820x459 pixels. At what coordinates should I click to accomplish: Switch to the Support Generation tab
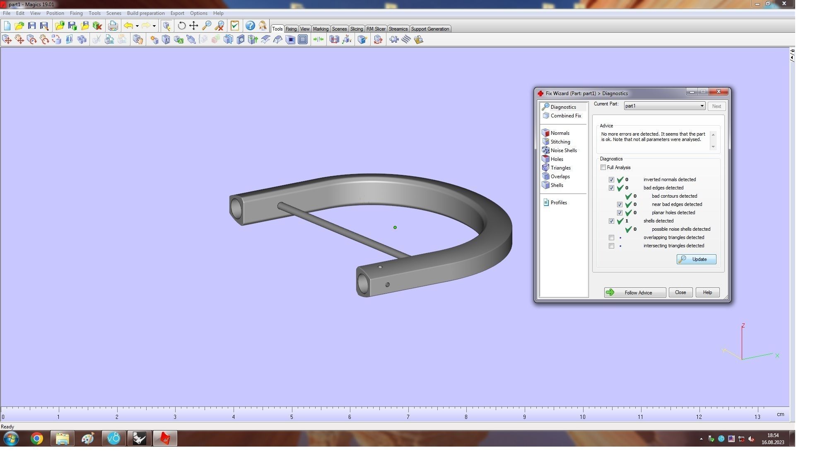coord(430,29)
